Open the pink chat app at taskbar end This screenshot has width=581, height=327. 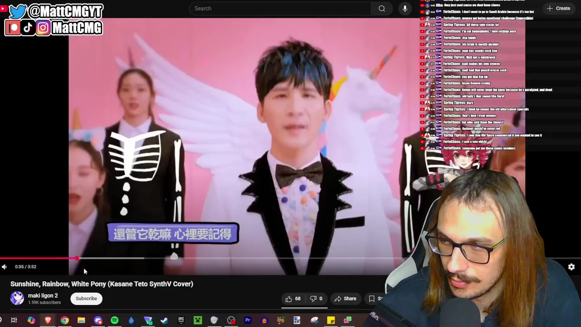point(348,320)
